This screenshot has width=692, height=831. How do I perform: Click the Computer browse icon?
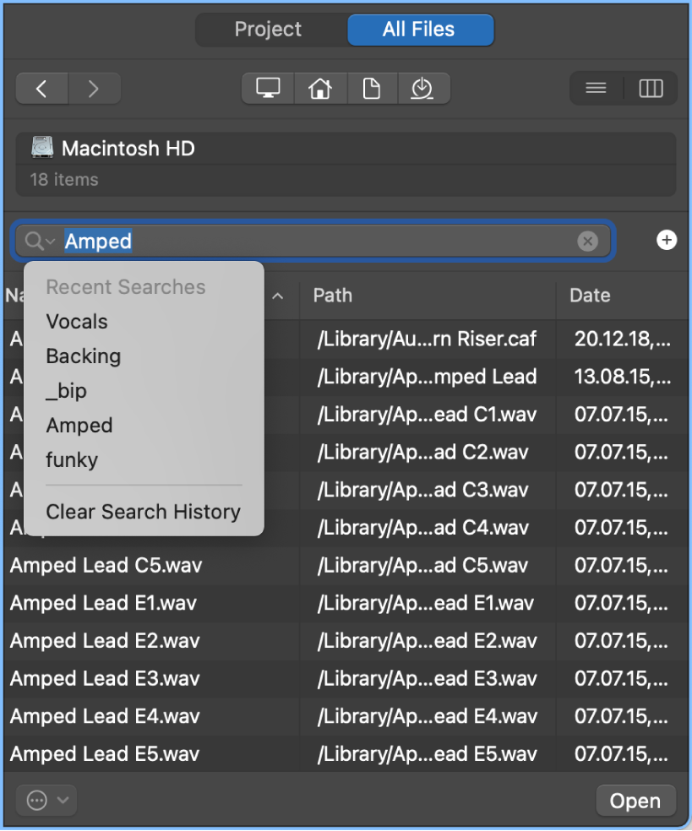(x=267, y=88)
